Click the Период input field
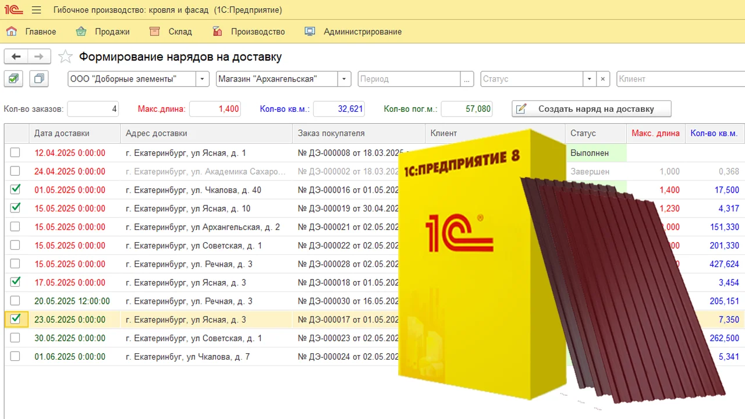745x419 pixels. coord(409,79)
